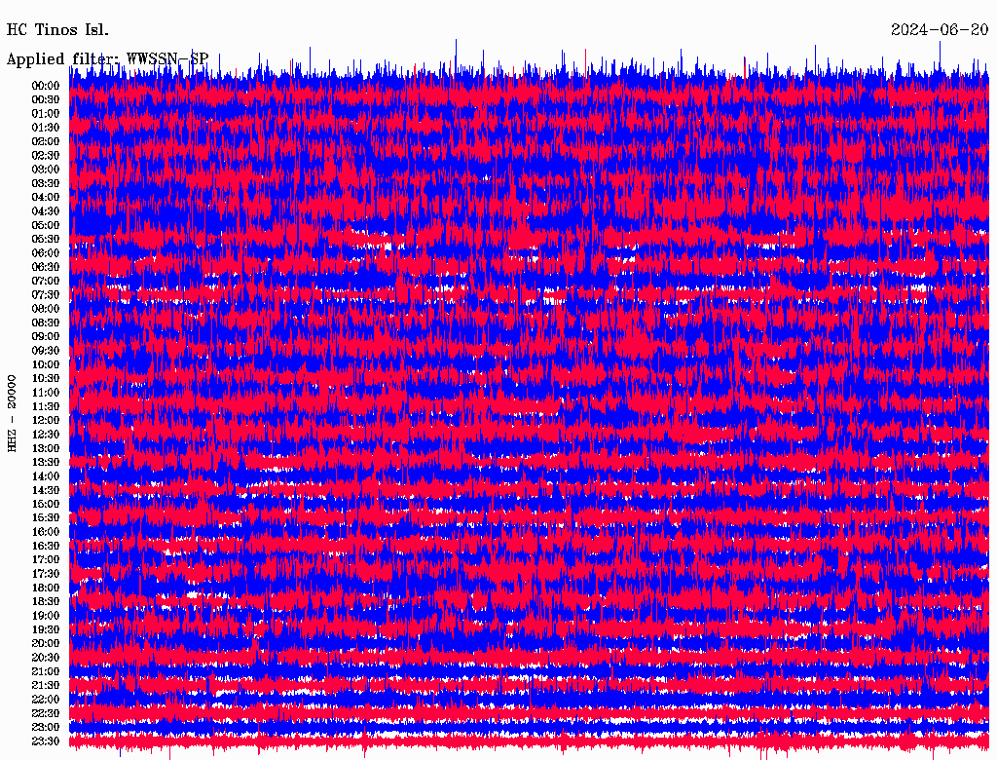Select the 14:00 time label
Viewport: 997px width, 760px height.
[x=46, y=476]
